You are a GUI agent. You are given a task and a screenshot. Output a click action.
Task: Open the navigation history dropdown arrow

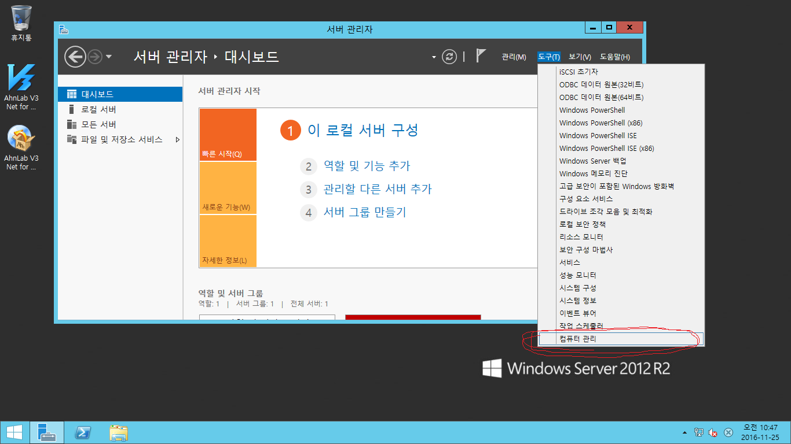109,57
